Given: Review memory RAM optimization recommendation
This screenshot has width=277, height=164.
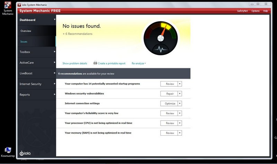Looking at the screenshot, I should [169, 133].
